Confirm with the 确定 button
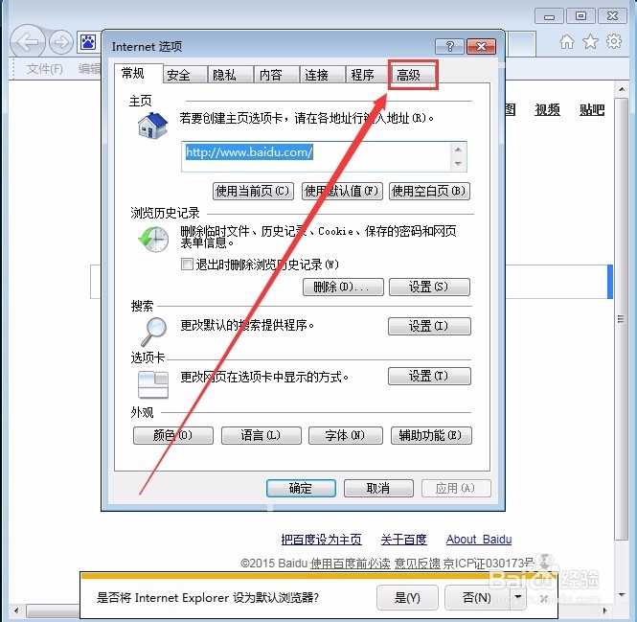The image size is (637, 622). tap(301, 488)
